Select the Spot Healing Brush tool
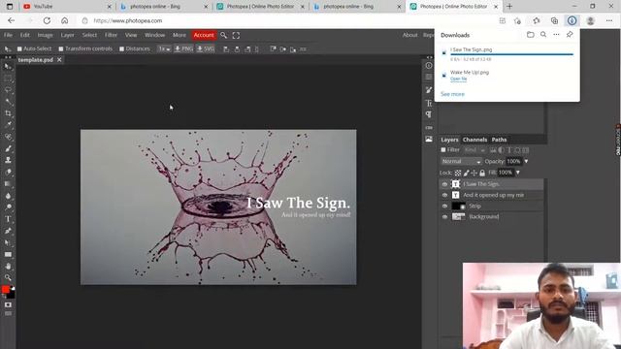Image resolution: width=621 pixels, height=349 pixels. point(8,137)
